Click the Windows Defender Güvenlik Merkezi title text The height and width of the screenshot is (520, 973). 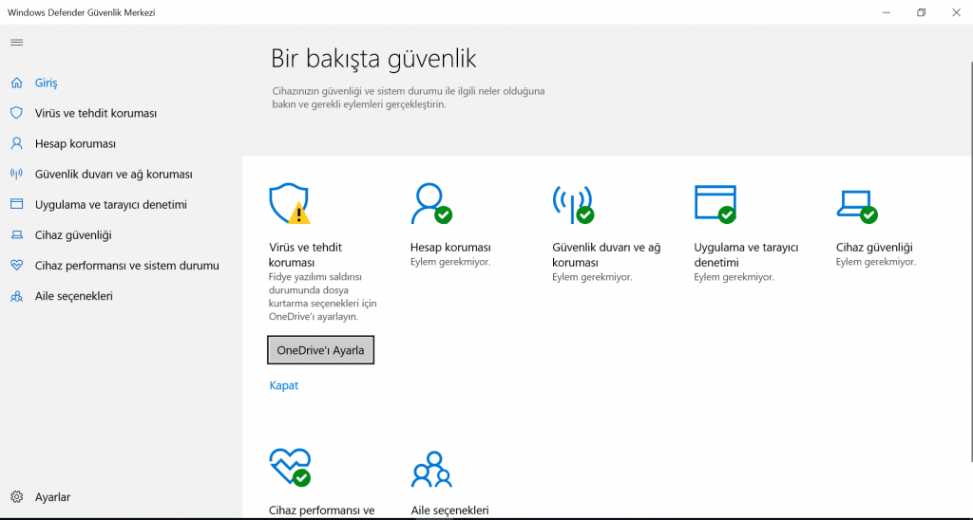coord(82,12)
